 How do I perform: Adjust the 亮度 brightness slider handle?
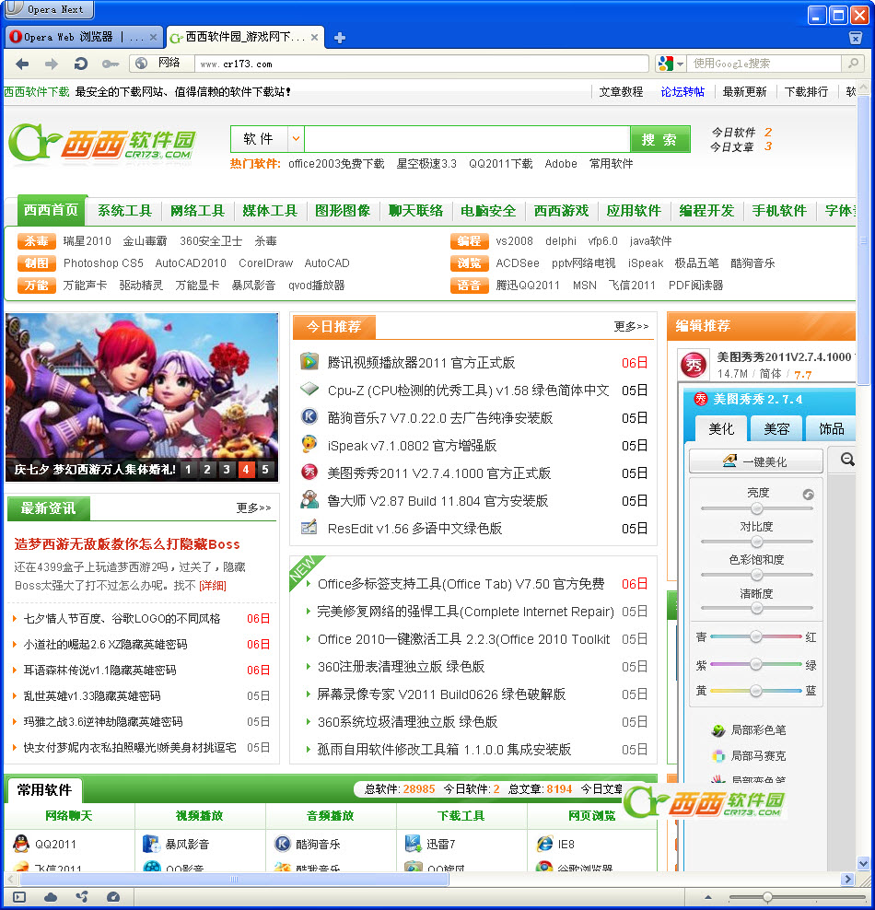pyautogui.click(x=756, y=508)
